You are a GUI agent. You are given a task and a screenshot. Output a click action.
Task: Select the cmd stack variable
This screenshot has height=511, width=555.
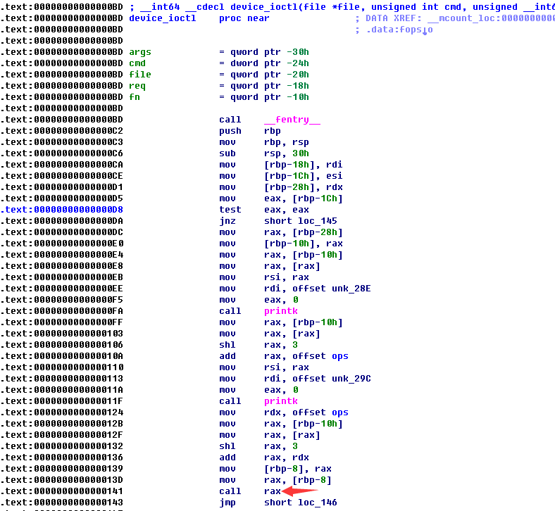137,63
